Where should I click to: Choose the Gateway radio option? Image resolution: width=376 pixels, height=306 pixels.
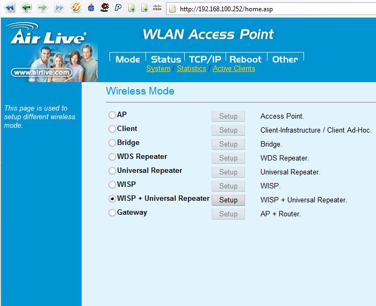[x=112, y=213]
